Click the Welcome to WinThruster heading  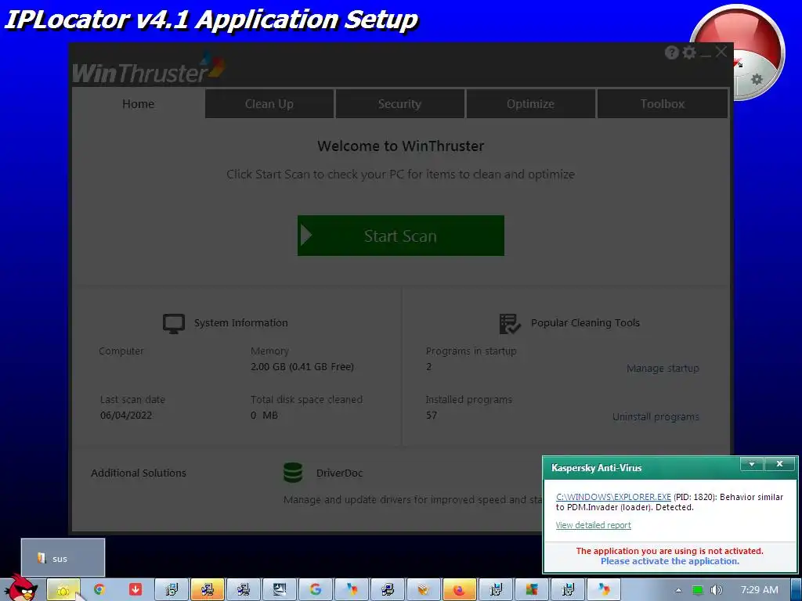coord(400,146)
